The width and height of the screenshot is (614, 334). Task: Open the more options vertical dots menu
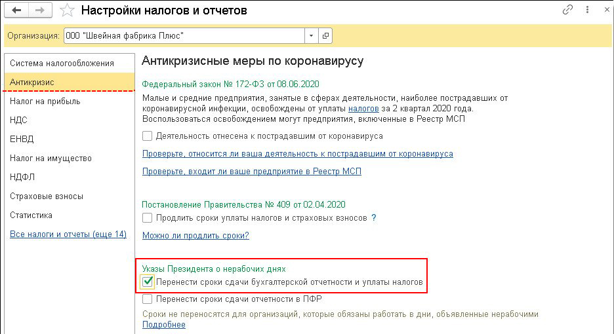click(x=585, y=10)
